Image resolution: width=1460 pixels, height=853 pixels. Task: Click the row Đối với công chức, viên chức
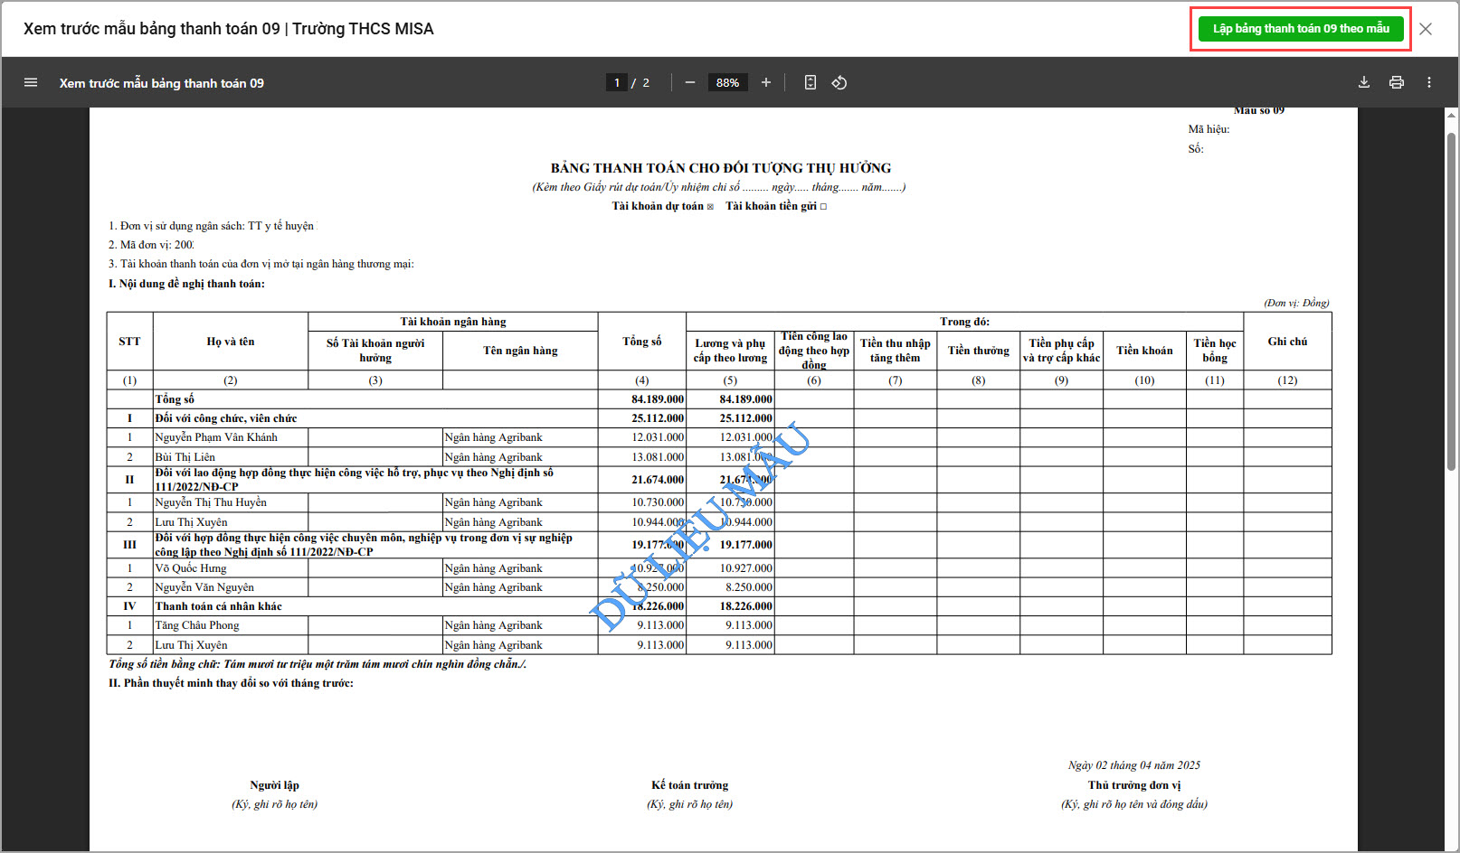[x=719, y=418]
